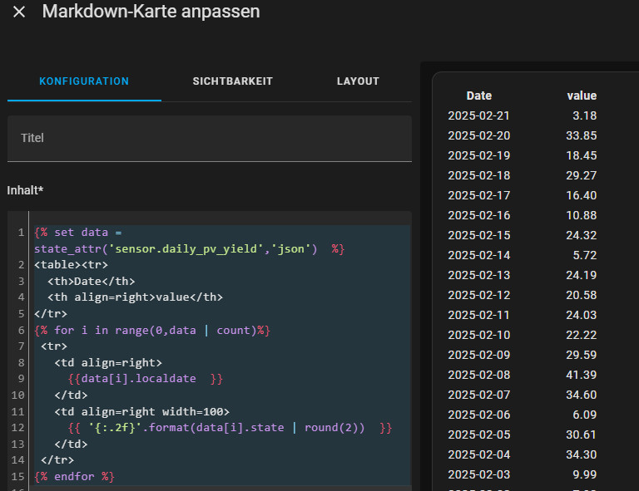Click the value 20.58 in preview
The width and height of the screenshot is (639, 491).
pos(582,295)
